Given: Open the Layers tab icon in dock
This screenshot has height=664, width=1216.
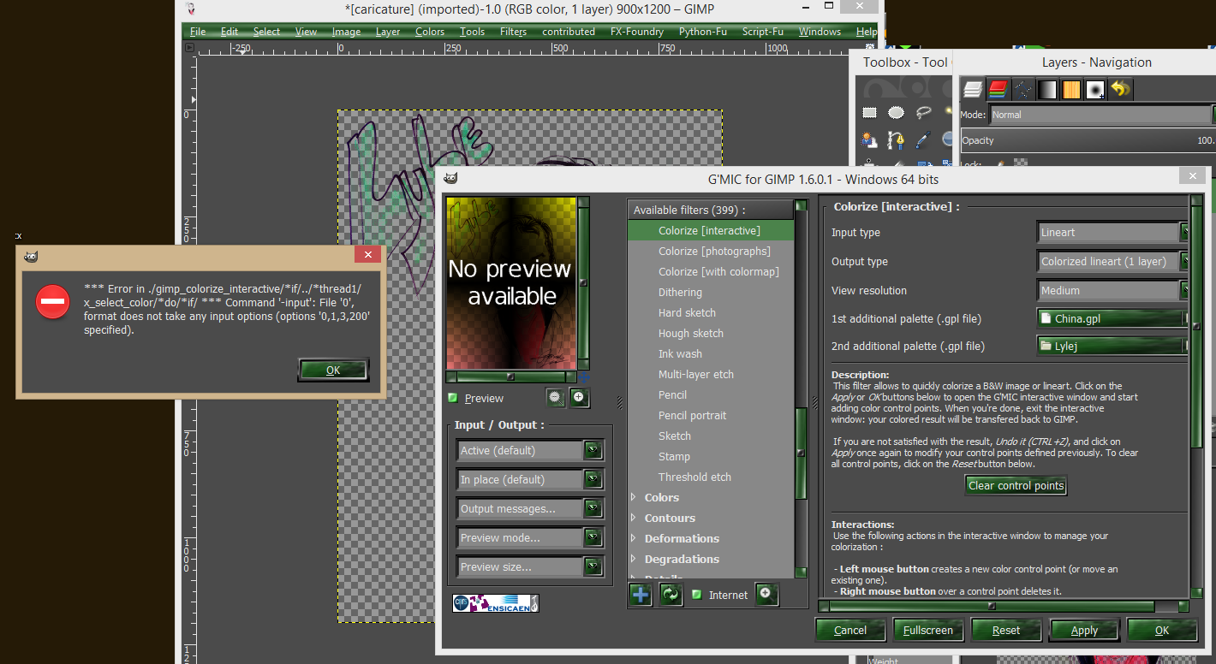Looking at the screenshot, I should click(x=972, y=89).
